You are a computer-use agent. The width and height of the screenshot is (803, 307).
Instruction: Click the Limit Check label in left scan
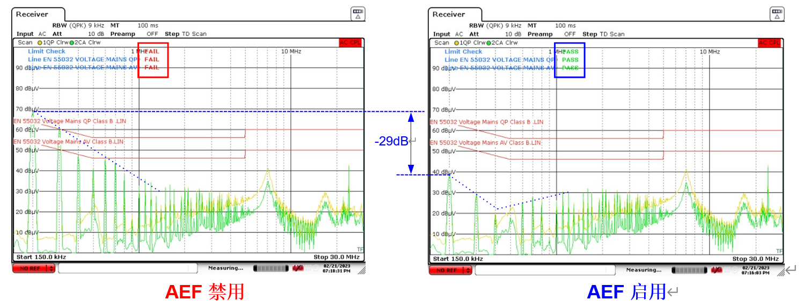[x=47, y=52]
